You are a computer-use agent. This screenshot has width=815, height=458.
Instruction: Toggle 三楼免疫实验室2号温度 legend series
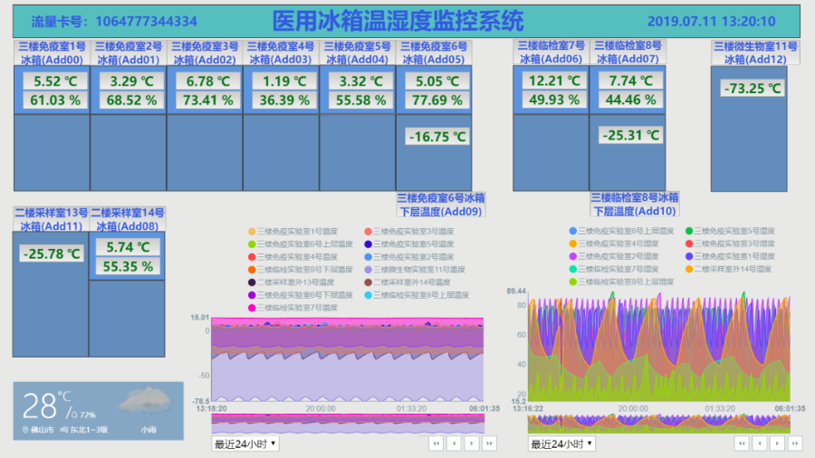tap(409, 256)
